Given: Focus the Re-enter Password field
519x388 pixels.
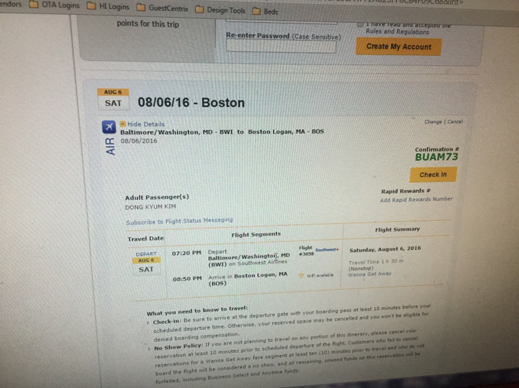Looking at the screenshot, I should [281, 46].
